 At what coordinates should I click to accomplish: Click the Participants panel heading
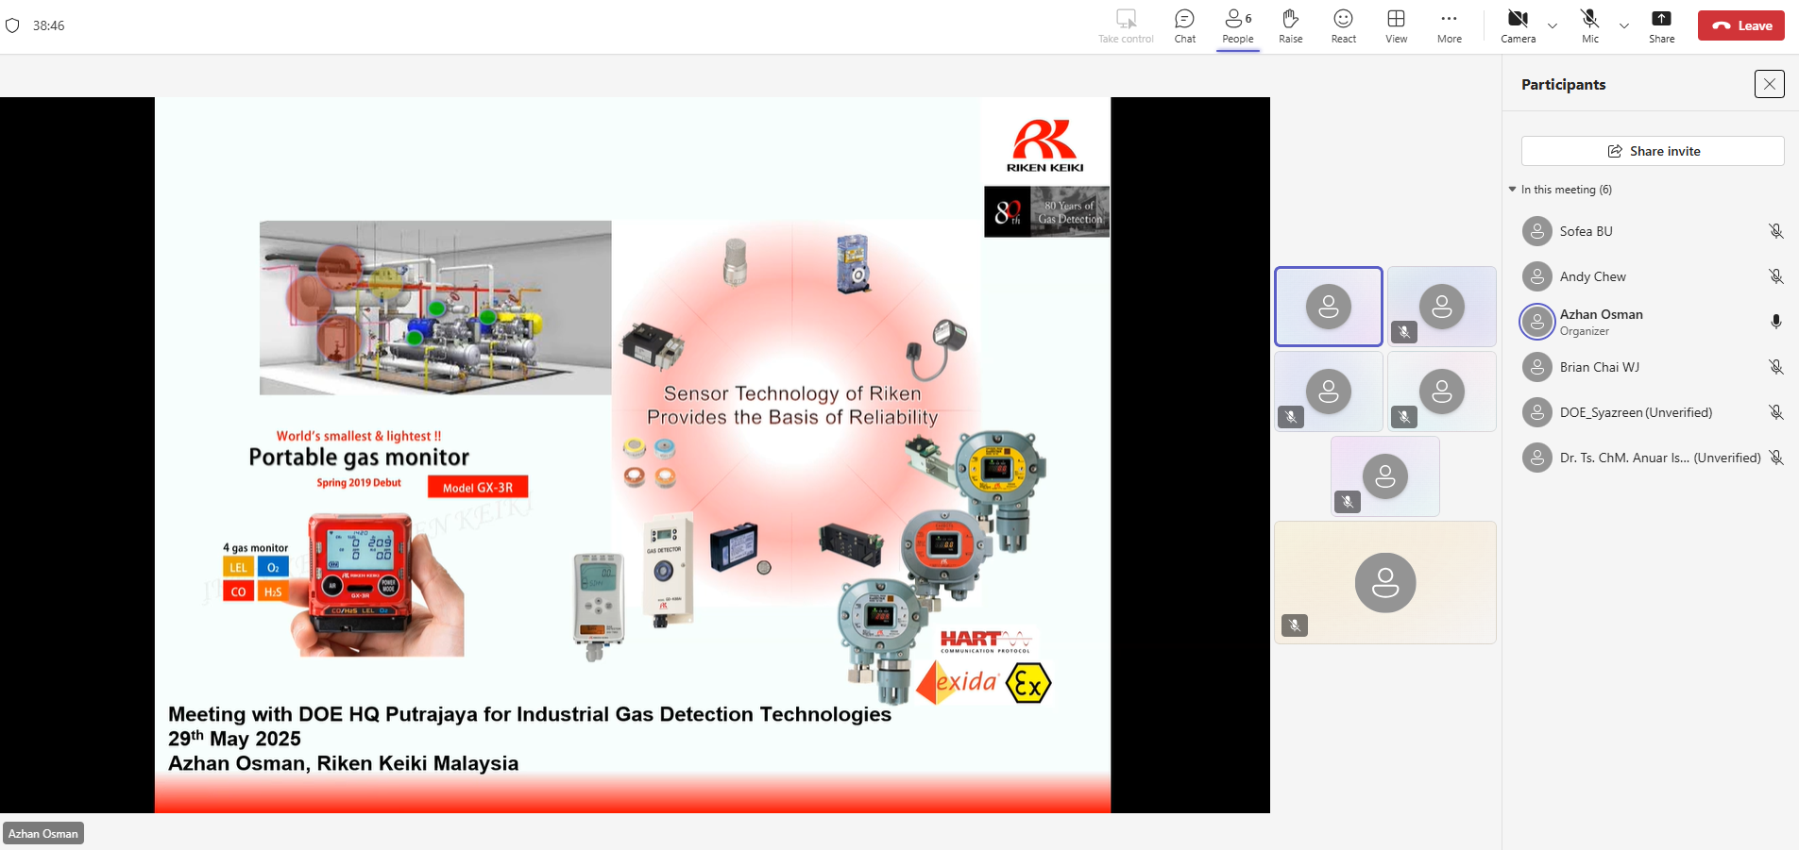click(x=1564, y=84)
